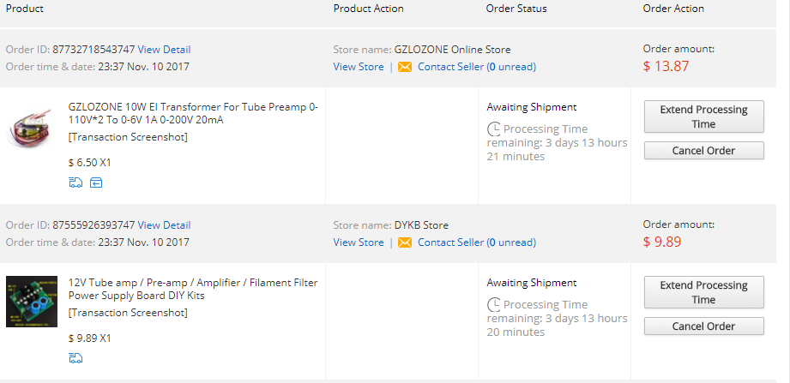Click the return guarantee icon under the transformer item
Viewport: 790px width, 383px height.
[95, 183]
